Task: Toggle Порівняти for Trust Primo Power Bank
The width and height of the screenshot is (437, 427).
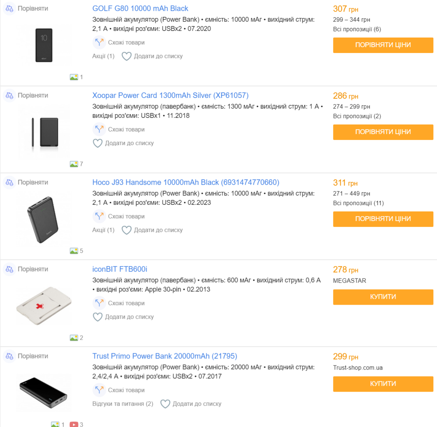Action: (x=33, y=356)
